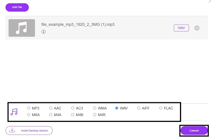Image resolution: width=211 pixels, height=139 pixels.
Task: Click the selected WAV radio button
Action: coord(117,108)
